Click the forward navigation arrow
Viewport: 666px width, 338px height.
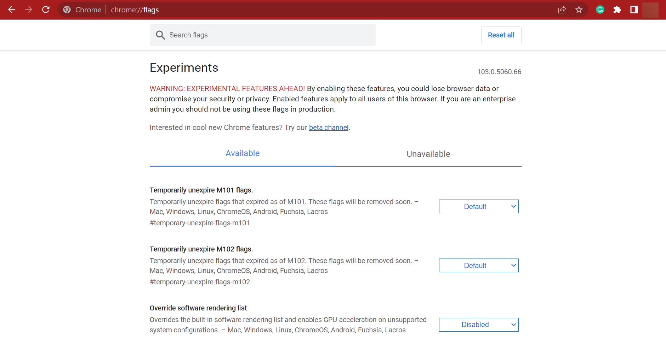(29, 10)
